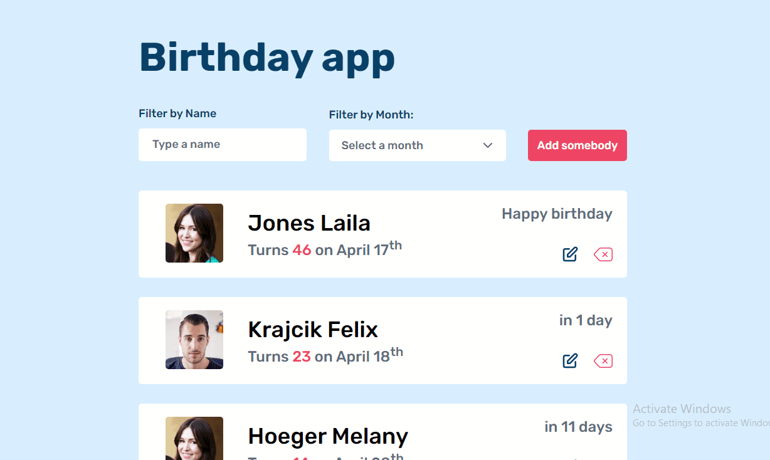
Task: Edit Jones Laila's birthday entry
Action: tap(570, 254)
